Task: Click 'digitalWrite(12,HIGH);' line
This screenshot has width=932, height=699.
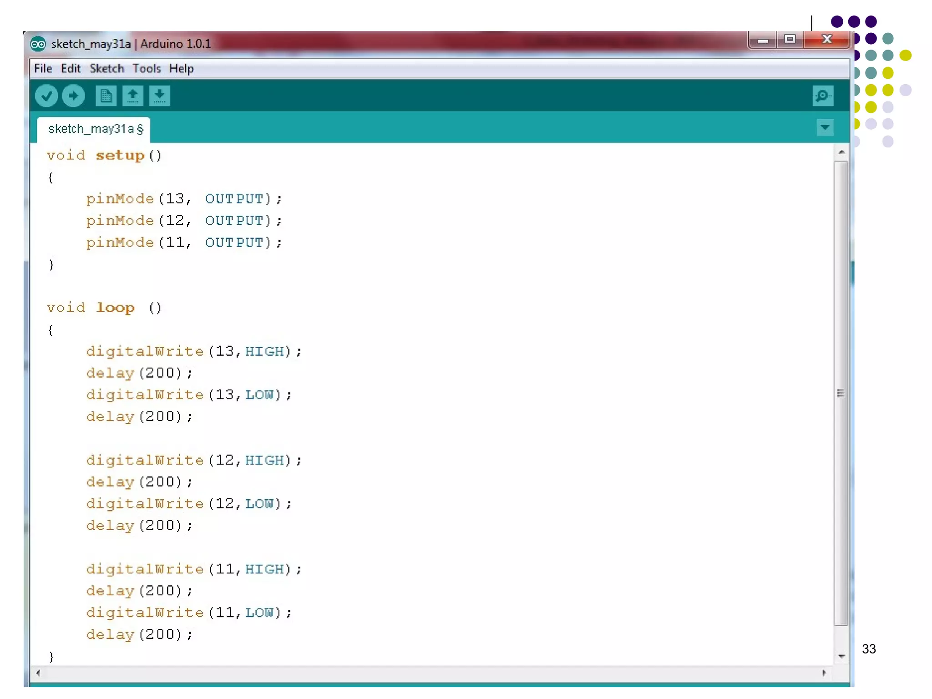Action: click(194, 461)
